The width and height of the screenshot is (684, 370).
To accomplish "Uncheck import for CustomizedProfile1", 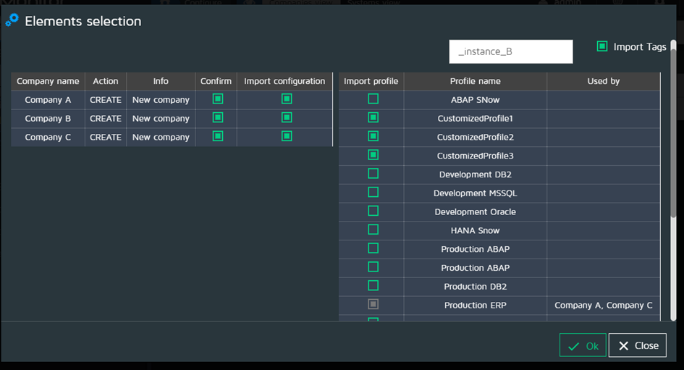I will tap(373, 117).
